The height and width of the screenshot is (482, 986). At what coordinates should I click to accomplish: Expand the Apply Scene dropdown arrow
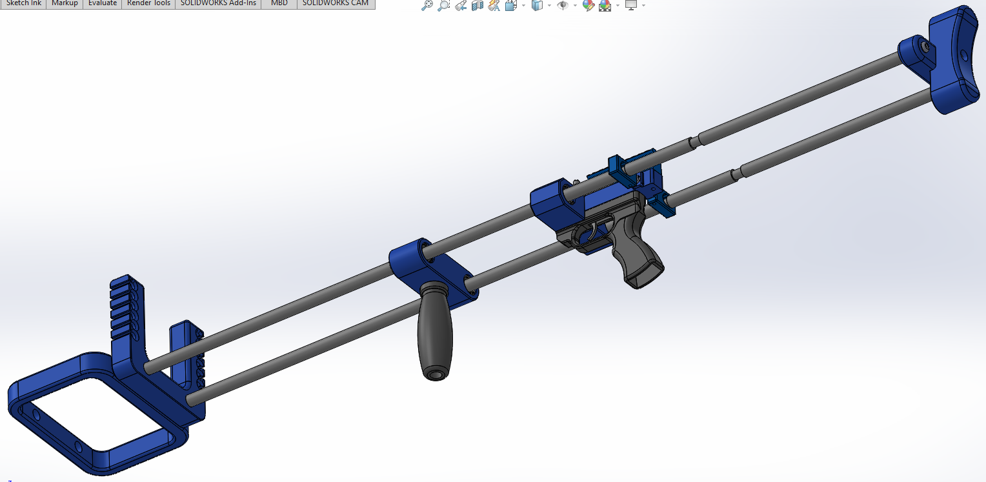pos(618,5)
